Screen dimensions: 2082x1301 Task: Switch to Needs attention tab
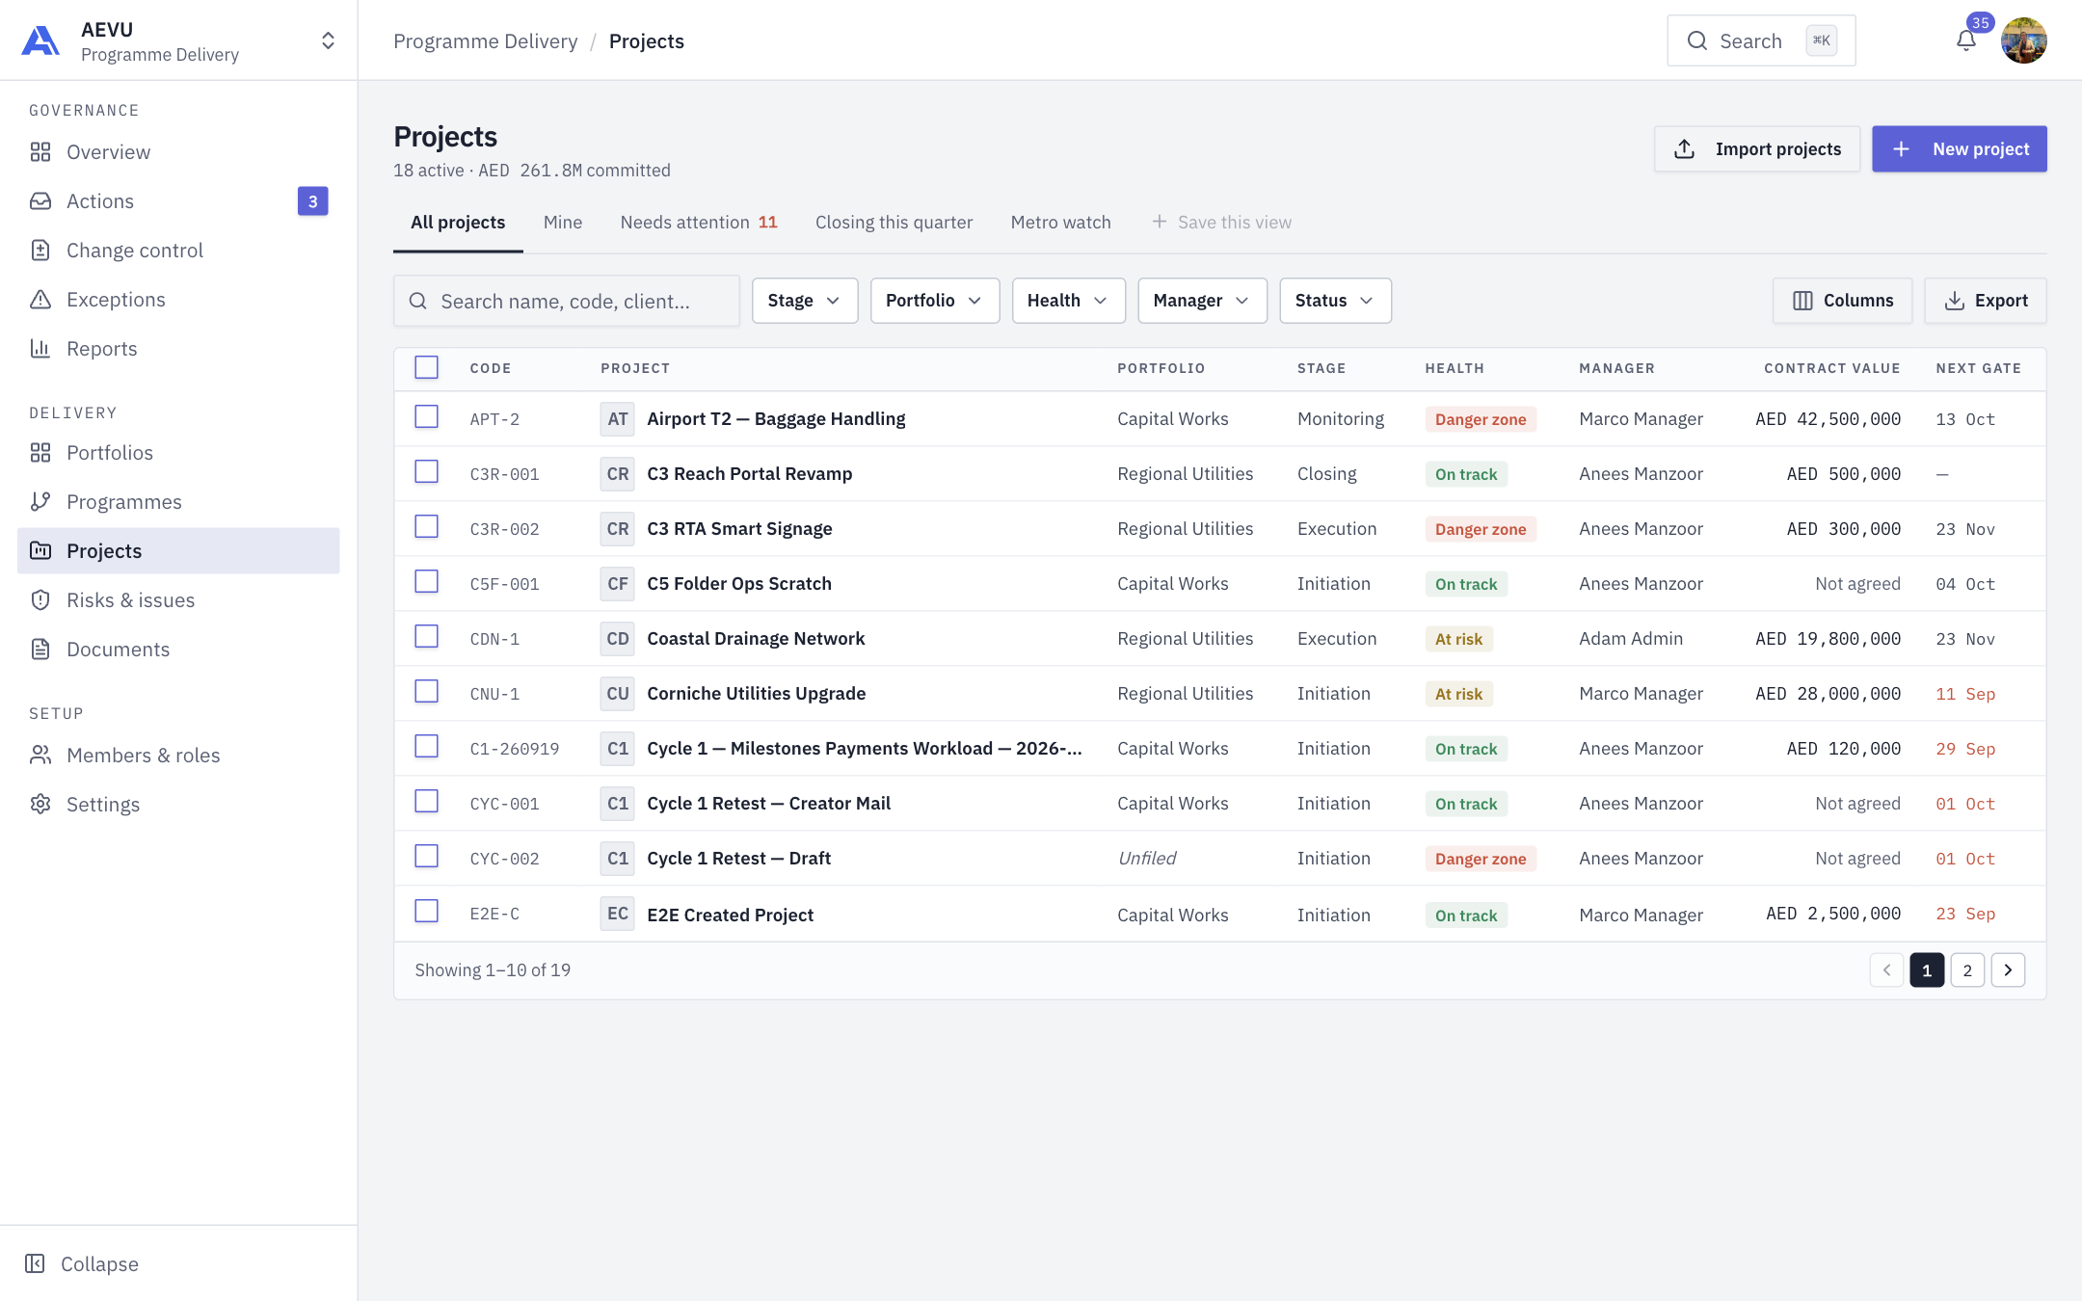coord(699,223)
